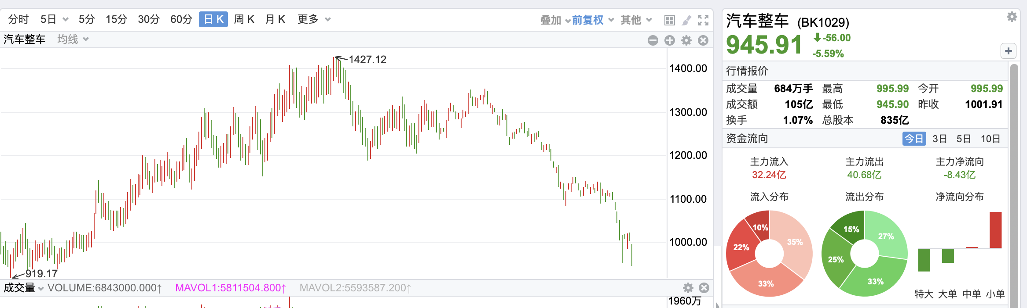Add 汽车整车 to watchlist with plus button
The image size is (1027, 308).
click(1008, 51)
